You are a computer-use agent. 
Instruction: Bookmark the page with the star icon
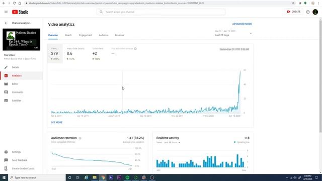pyautogui.click(x=293, y=3)
